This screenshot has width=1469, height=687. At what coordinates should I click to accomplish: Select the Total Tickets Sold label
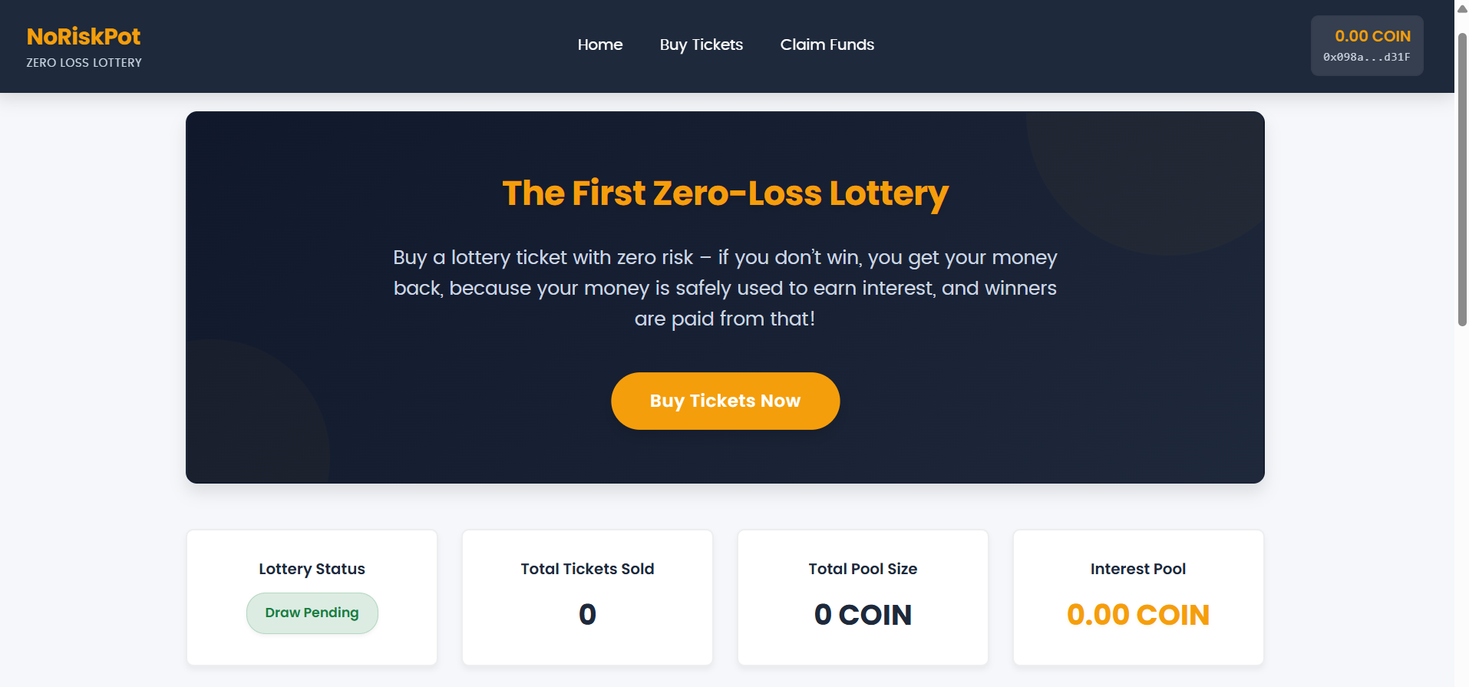coord(587,569)
